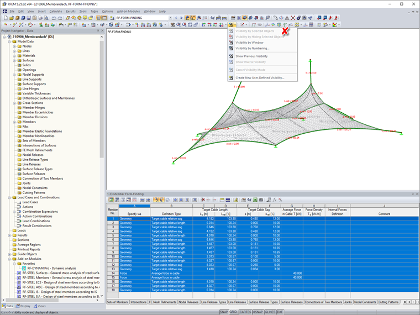Toggle the SNAP status bar button
The width and height of the screenshot is (420, 315).
click(x=224, y=312)
